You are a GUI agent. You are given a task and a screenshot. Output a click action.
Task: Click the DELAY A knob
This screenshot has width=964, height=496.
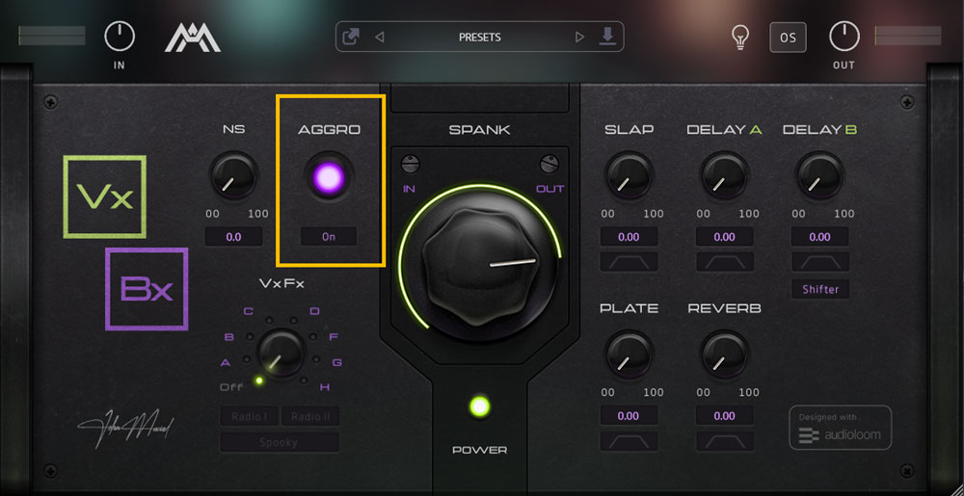[725, 177]
